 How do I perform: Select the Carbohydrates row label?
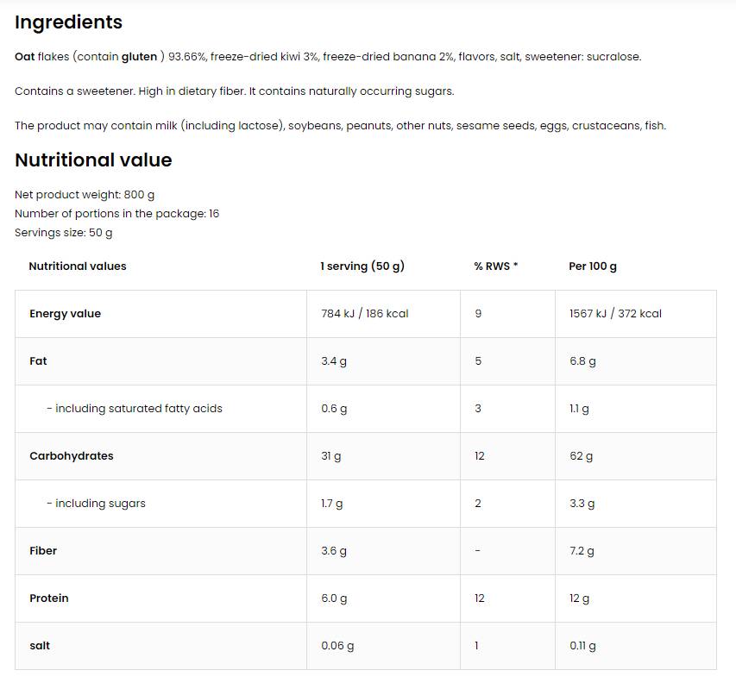pos(72,456)
